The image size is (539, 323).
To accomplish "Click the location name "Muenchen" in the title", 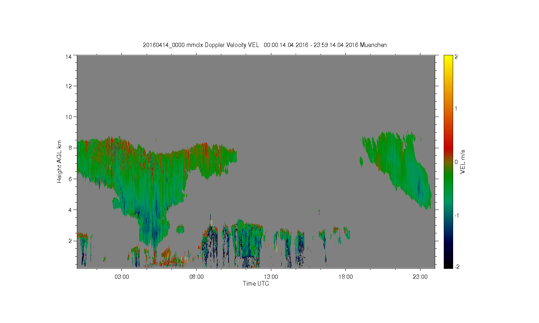I will 373,45.
